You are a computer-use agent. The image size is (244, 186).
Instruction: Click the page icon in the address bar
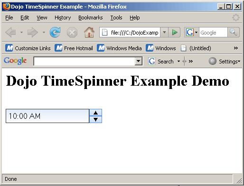tap(104, 32)
